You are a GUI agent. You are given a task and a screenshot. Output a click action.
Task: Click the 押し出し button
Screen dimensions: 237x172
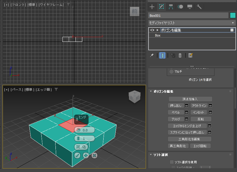click(x=176, y=106)
